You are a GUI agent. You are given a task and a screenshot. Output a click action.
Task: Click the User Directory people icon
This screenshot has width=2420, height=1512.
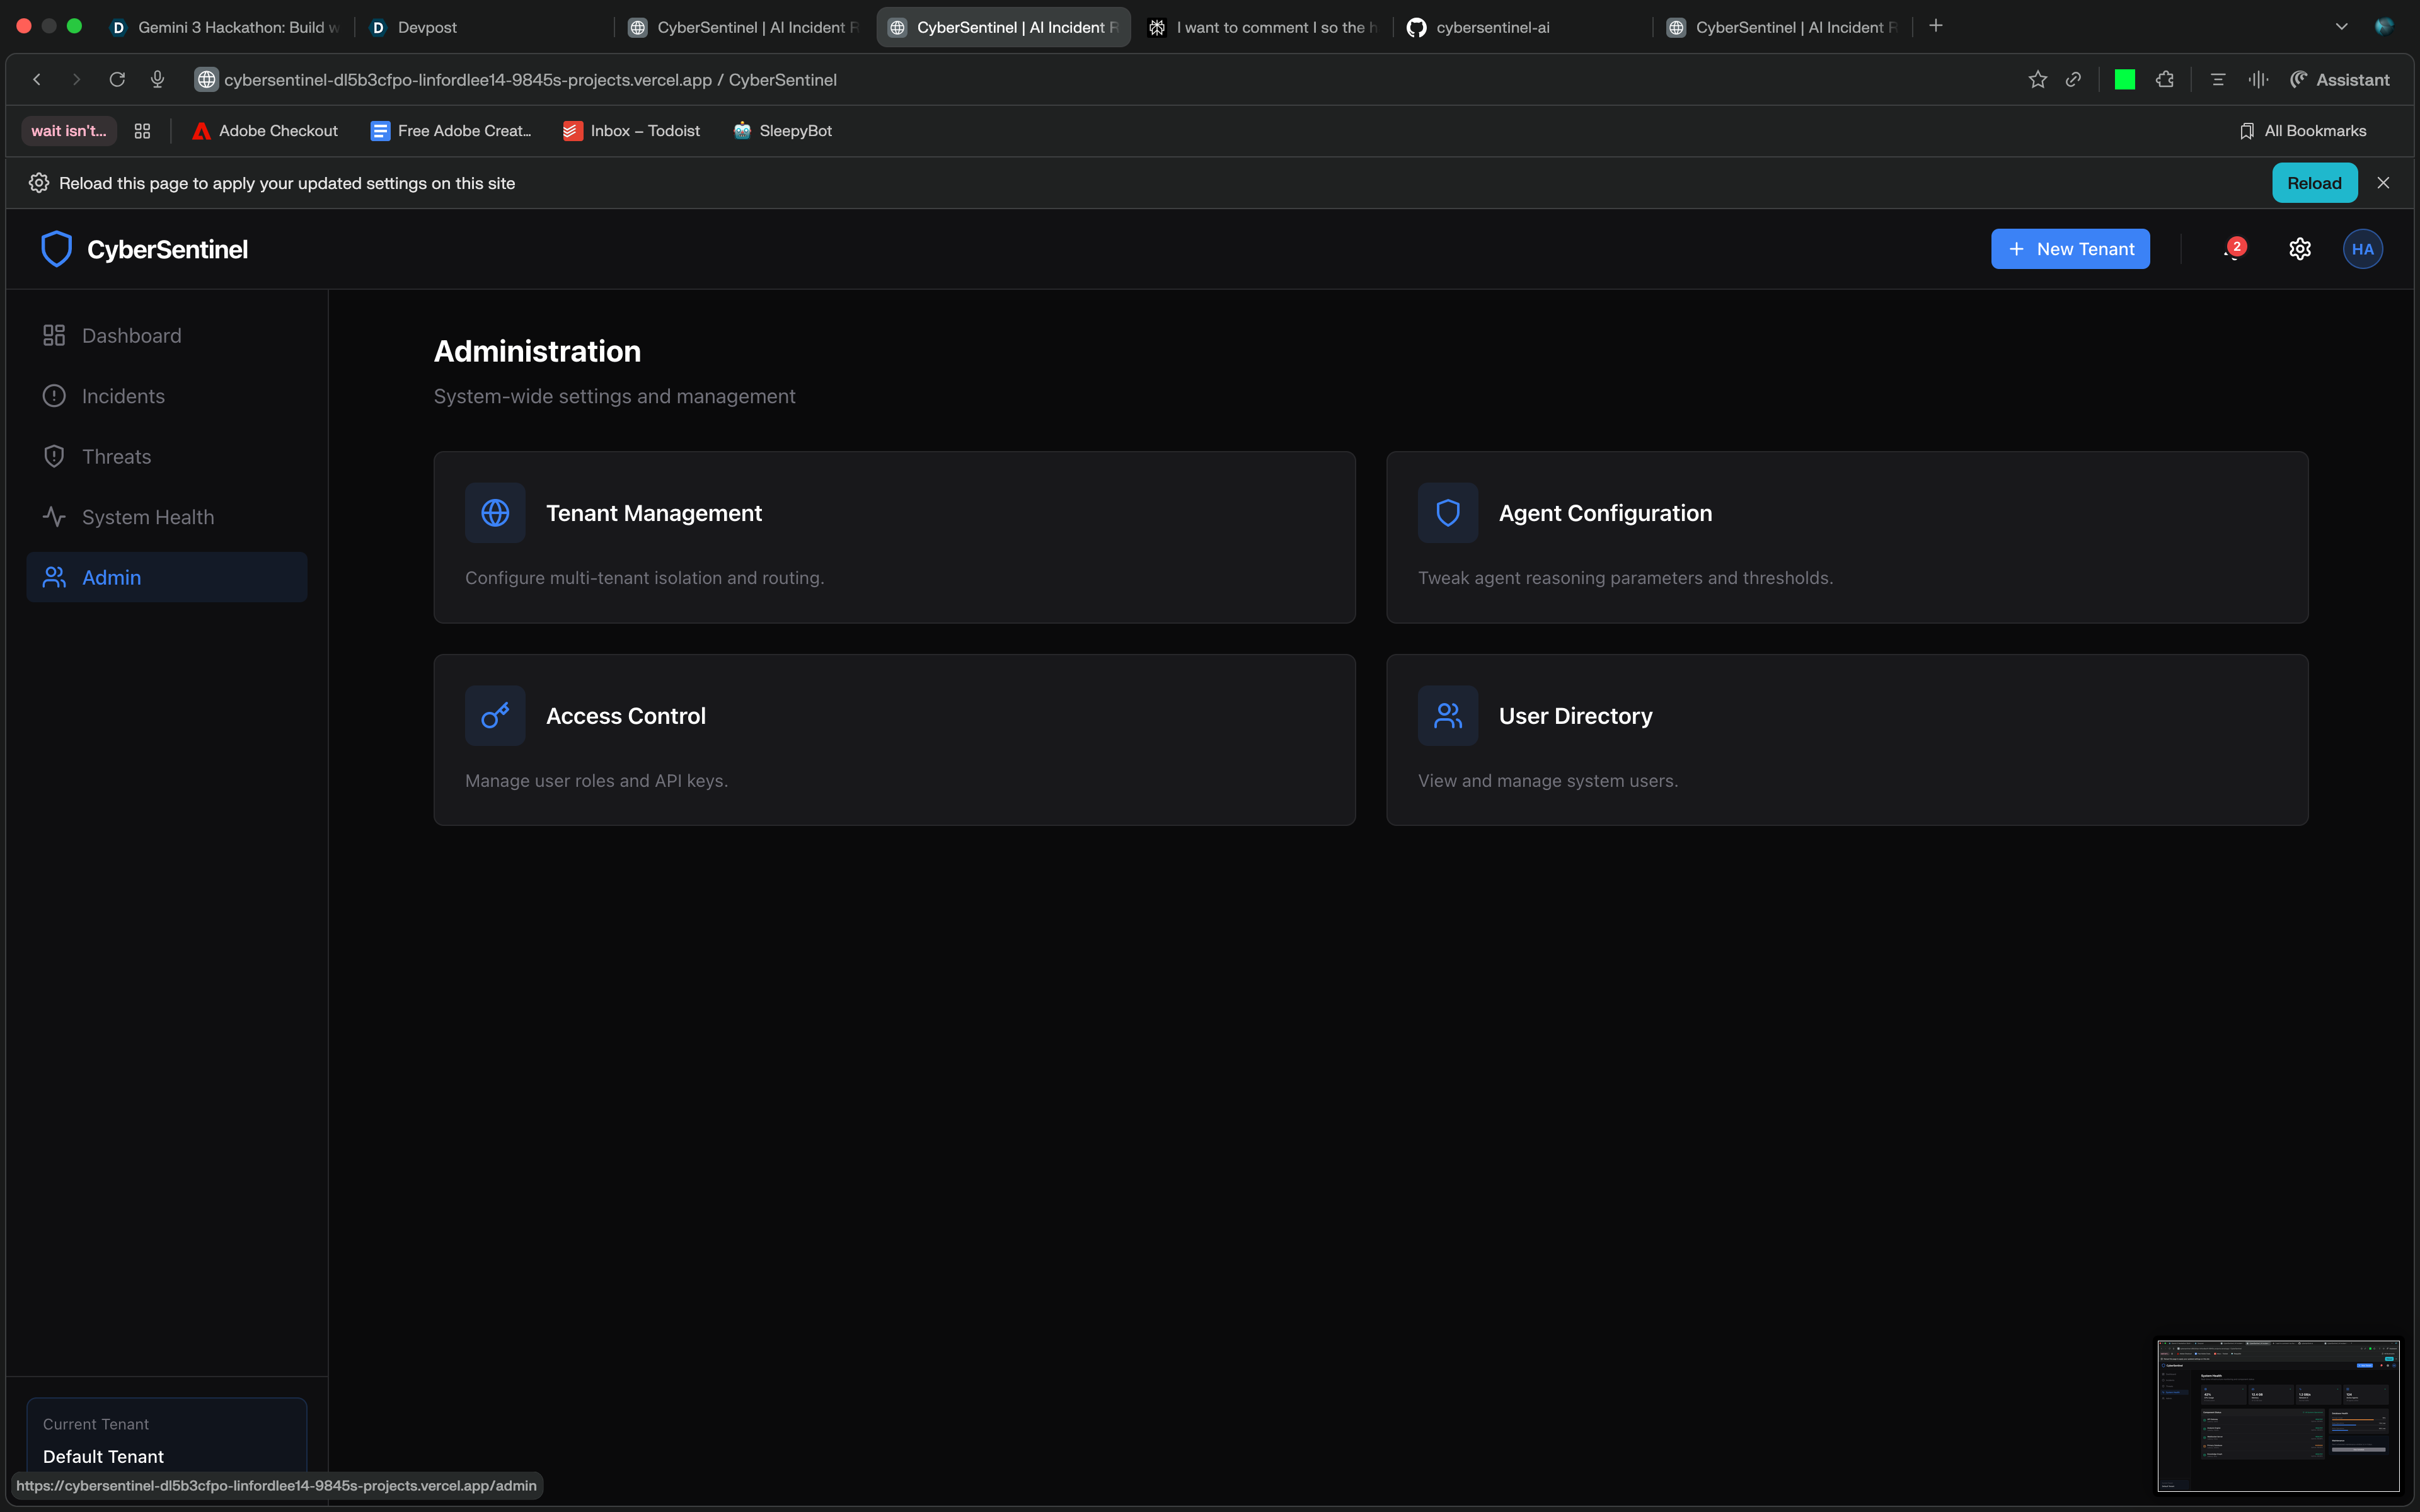click(x=1447, y=716)
